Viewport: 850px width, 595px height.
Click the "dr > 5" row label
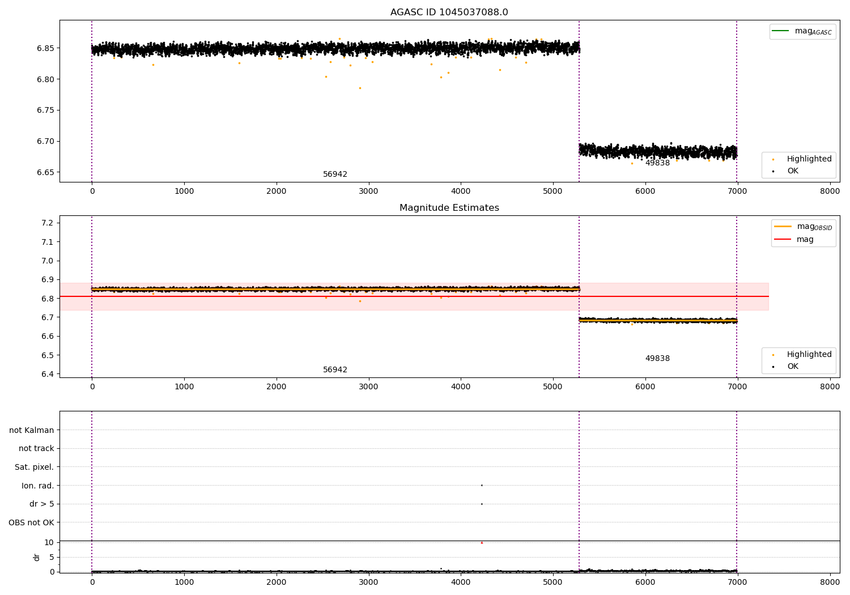coord(42,504)
